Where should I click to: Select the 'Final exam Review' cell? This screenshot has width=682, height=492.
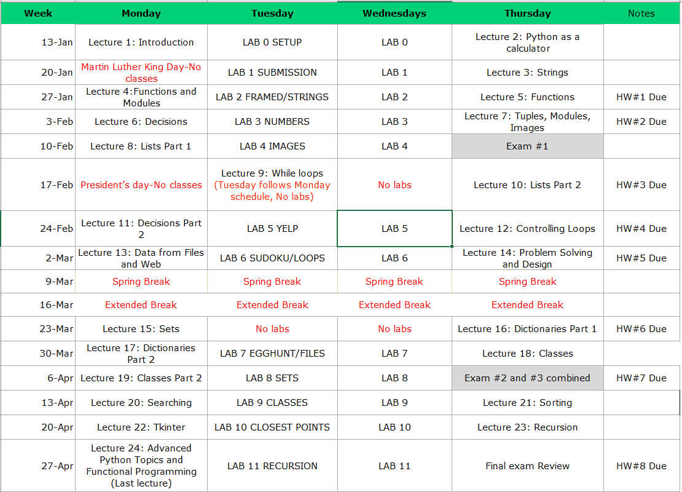tap(528, 466)
